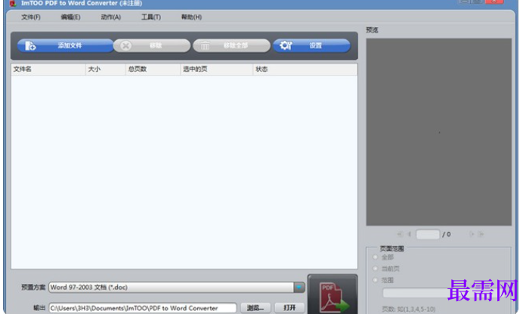Click the 添加文件 (Add File) button
This screenshot has height=314, width=532.
[65, 45]
